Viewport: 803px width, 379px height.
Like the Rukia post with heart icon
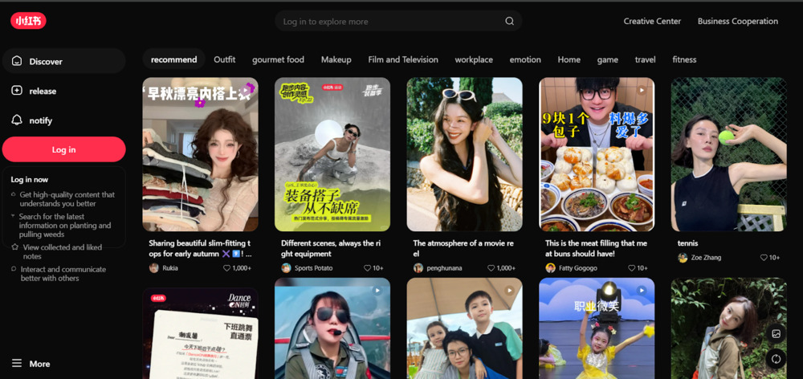click(x=227, y=268)
